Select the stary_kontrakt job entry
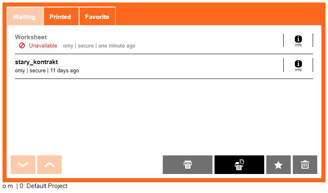The width and height of the screenshot is (328, 193). click(x=36, y=62)
